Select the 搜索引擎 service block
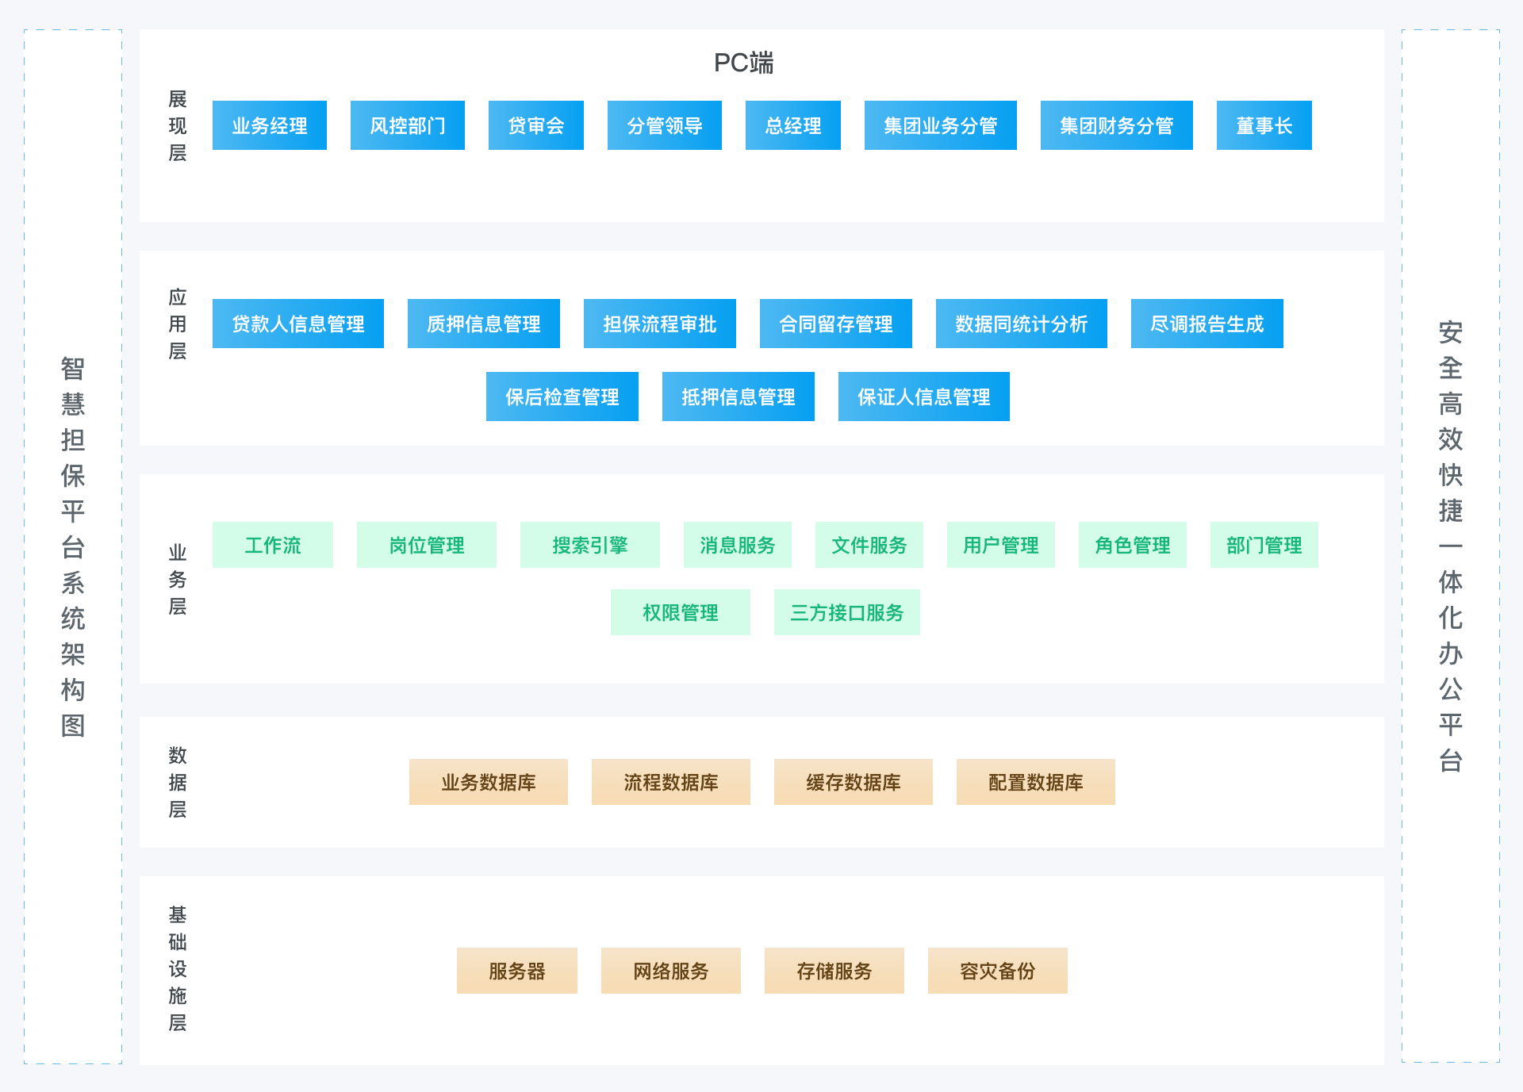The width and height of the screenshot is (1523, 1092). 589,545
